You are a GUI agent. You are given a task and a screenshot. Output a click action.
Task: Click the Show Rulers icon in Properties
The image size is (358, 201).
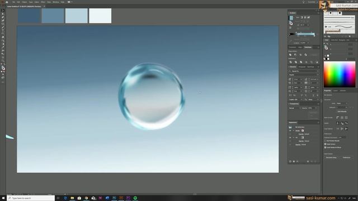[338, 118]
